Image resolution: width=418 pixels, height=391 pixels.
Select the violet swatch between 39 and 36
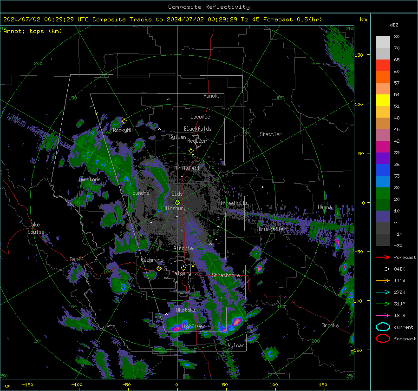pos(383,159)
